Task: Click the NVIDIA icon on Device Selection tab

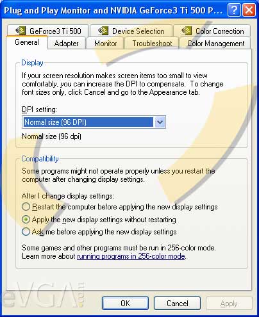Action: tap(103, 31)
